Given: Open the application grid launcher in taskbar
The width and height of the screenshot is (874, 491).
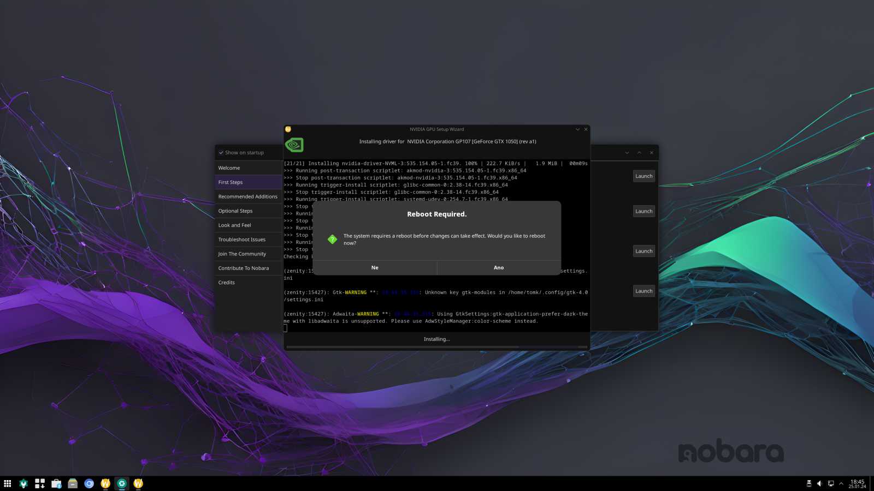Looking at the screenshot, I should click(8, 483).
